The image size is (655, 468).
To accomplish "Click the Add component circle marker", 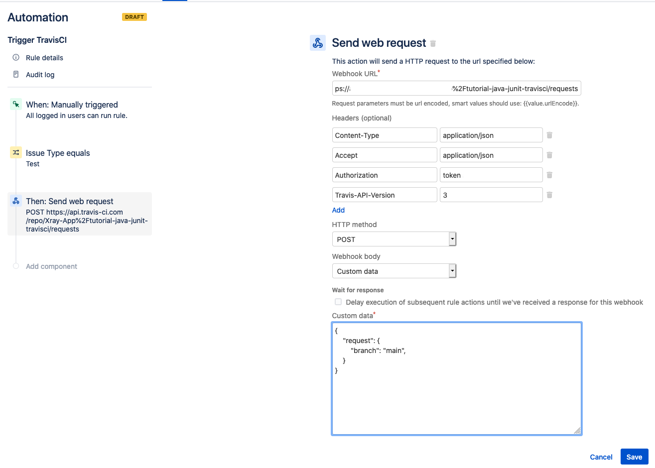I will pyautogui.click(x=16, y=266).
